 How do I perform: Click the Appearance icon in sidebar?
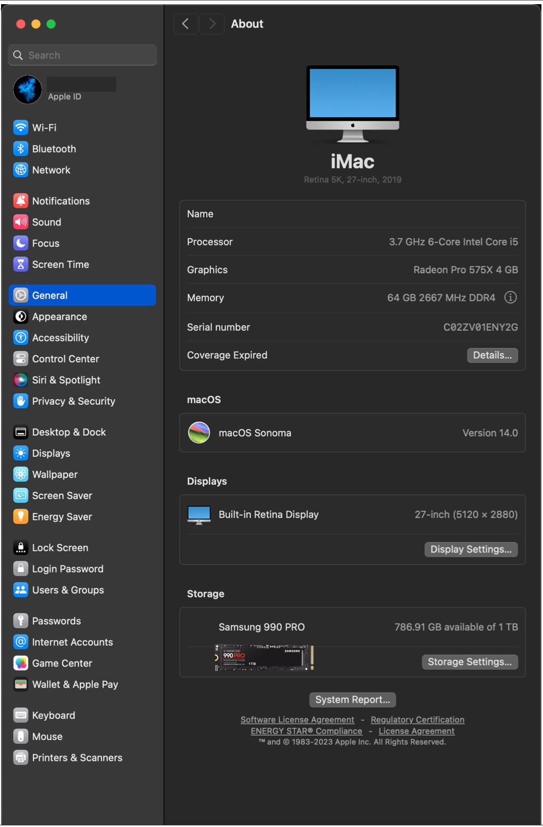(x=20, y=317)
